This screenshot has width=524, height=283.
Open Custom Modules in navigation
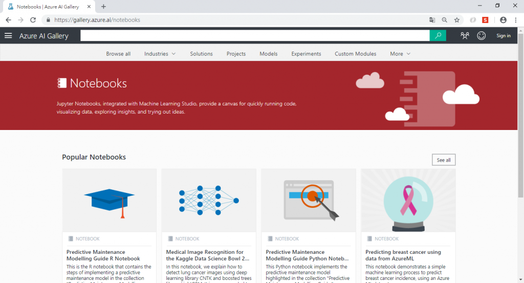coord(356,54)
